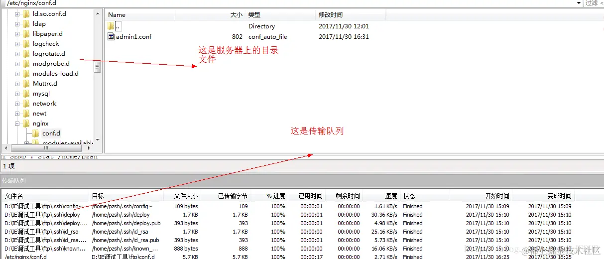604x259 pixels.
Task: Sort queue by 文件大小 column header
Action: coord(181,196)
